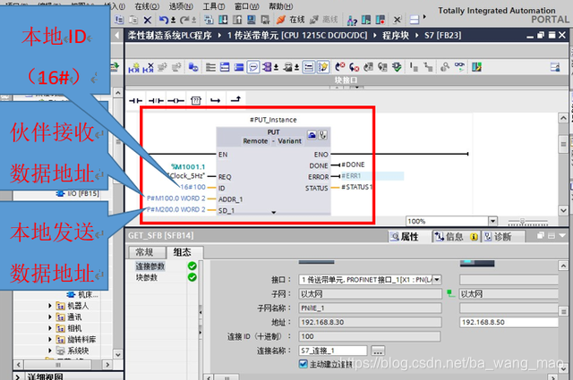573x380 pixels.
Task: Insert a normally open contact
Action: 135,100
